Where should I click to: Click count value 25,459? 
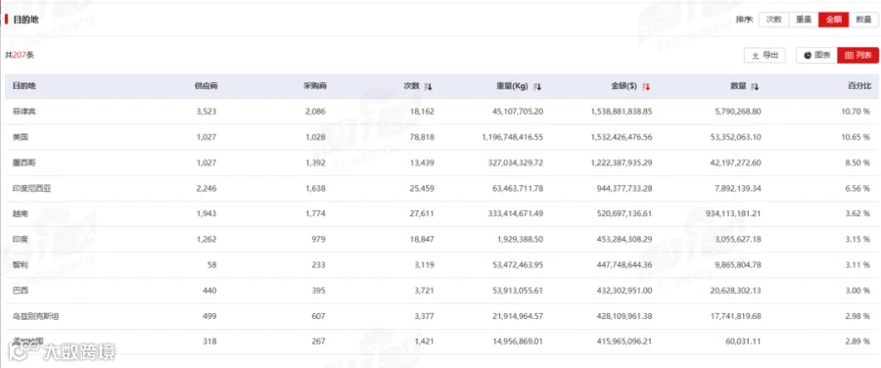pos(423,188)
